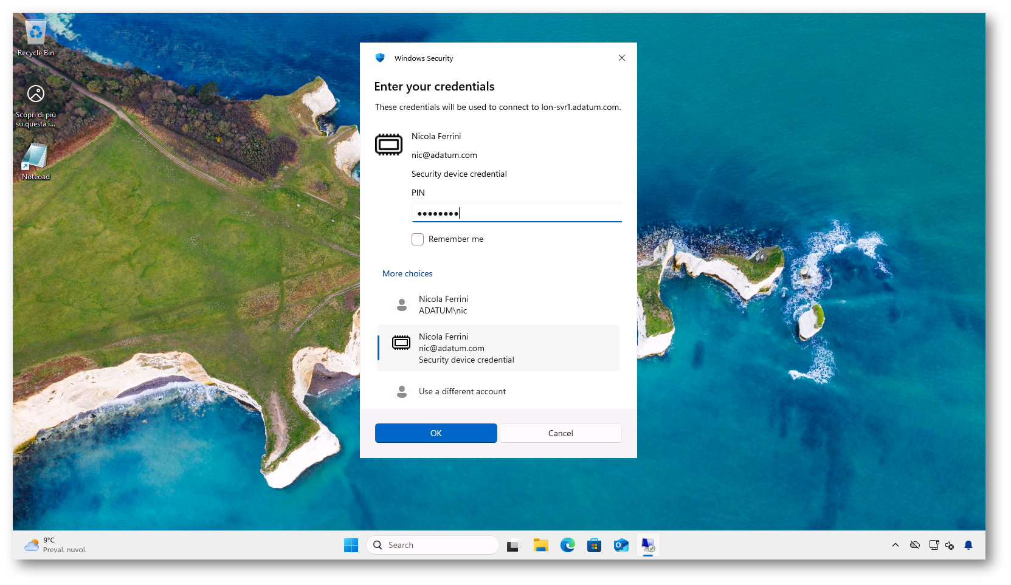Open the Notepad desktop shortcut

click(35, 162)
